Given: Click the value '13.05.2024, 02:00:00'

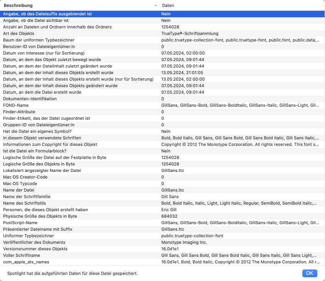Looking at the screenshot, I should click(x=183, y=79).
